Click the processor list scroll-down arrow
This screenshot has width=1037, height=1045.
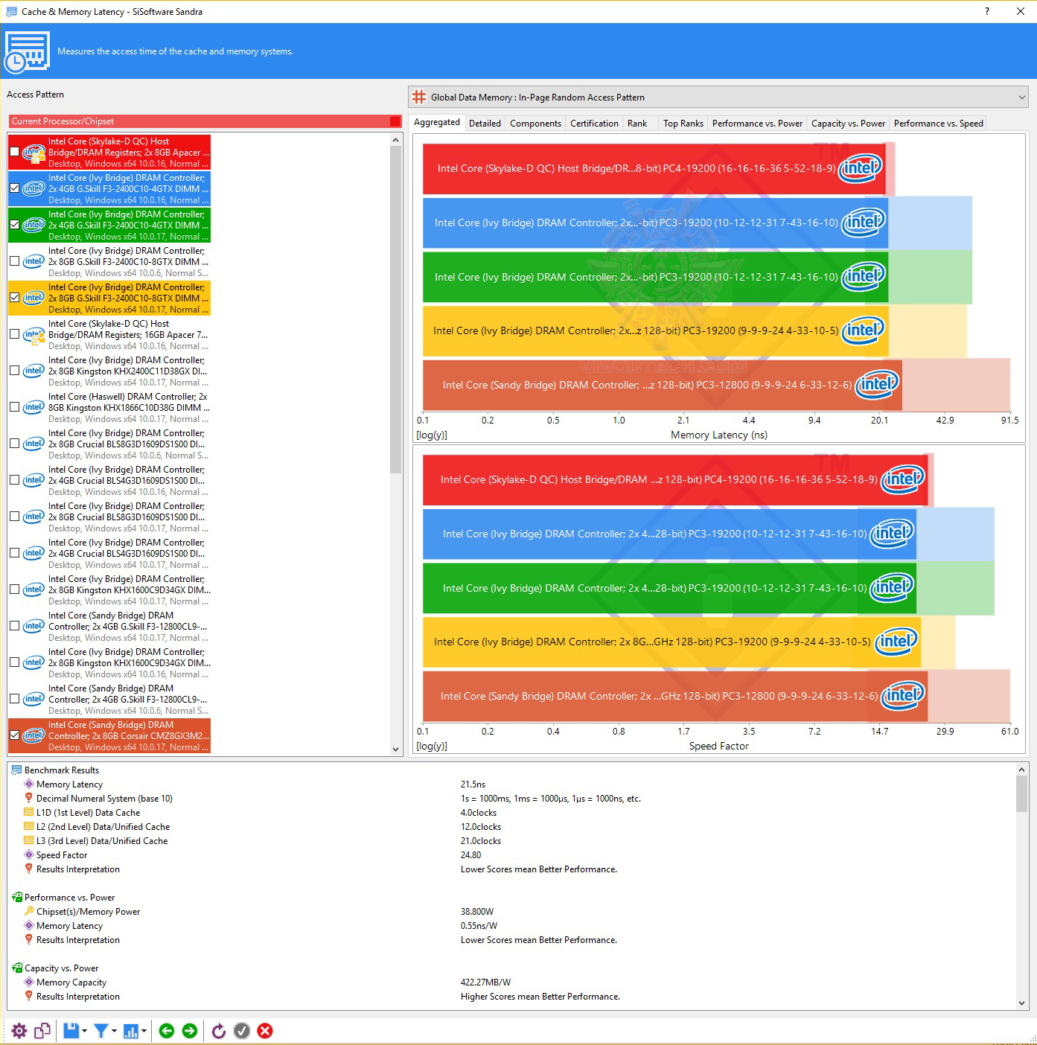coord(395,749)
